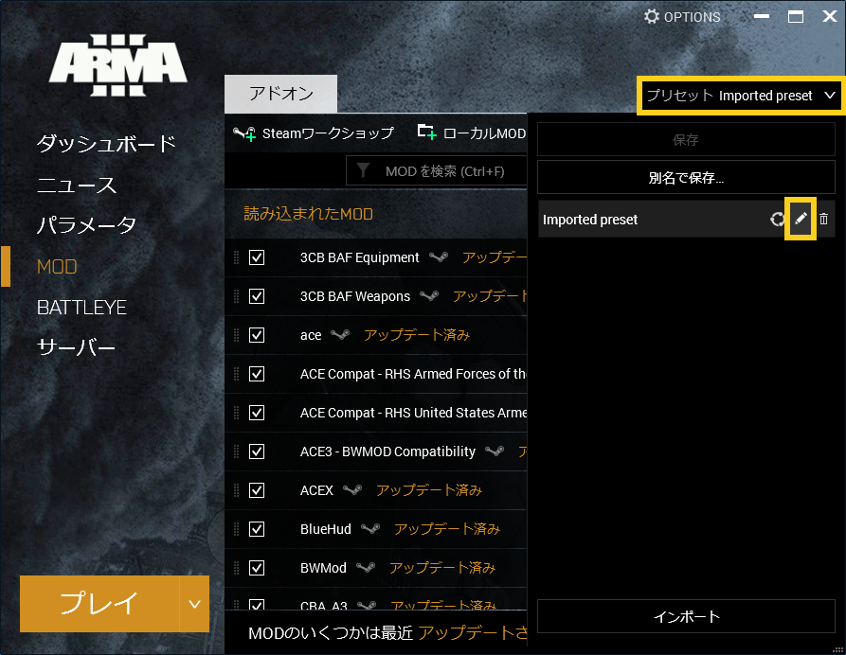Click the pencil rename icon for Imported preset
The width and height of the screenshot is (846, 655).
tap(801, 219)
